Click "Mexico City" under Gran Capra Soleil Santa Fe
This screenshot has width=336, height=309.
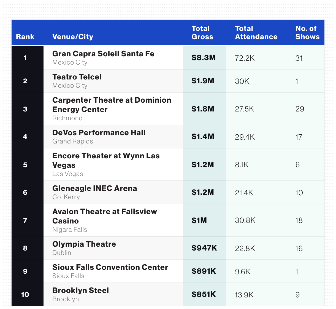coord(70,62)
